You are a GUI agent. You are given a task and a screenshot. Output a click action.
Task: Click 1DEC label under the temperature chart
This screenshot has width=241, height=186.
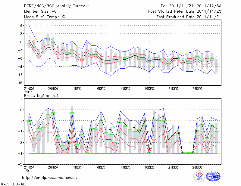[x=77, y=88]
